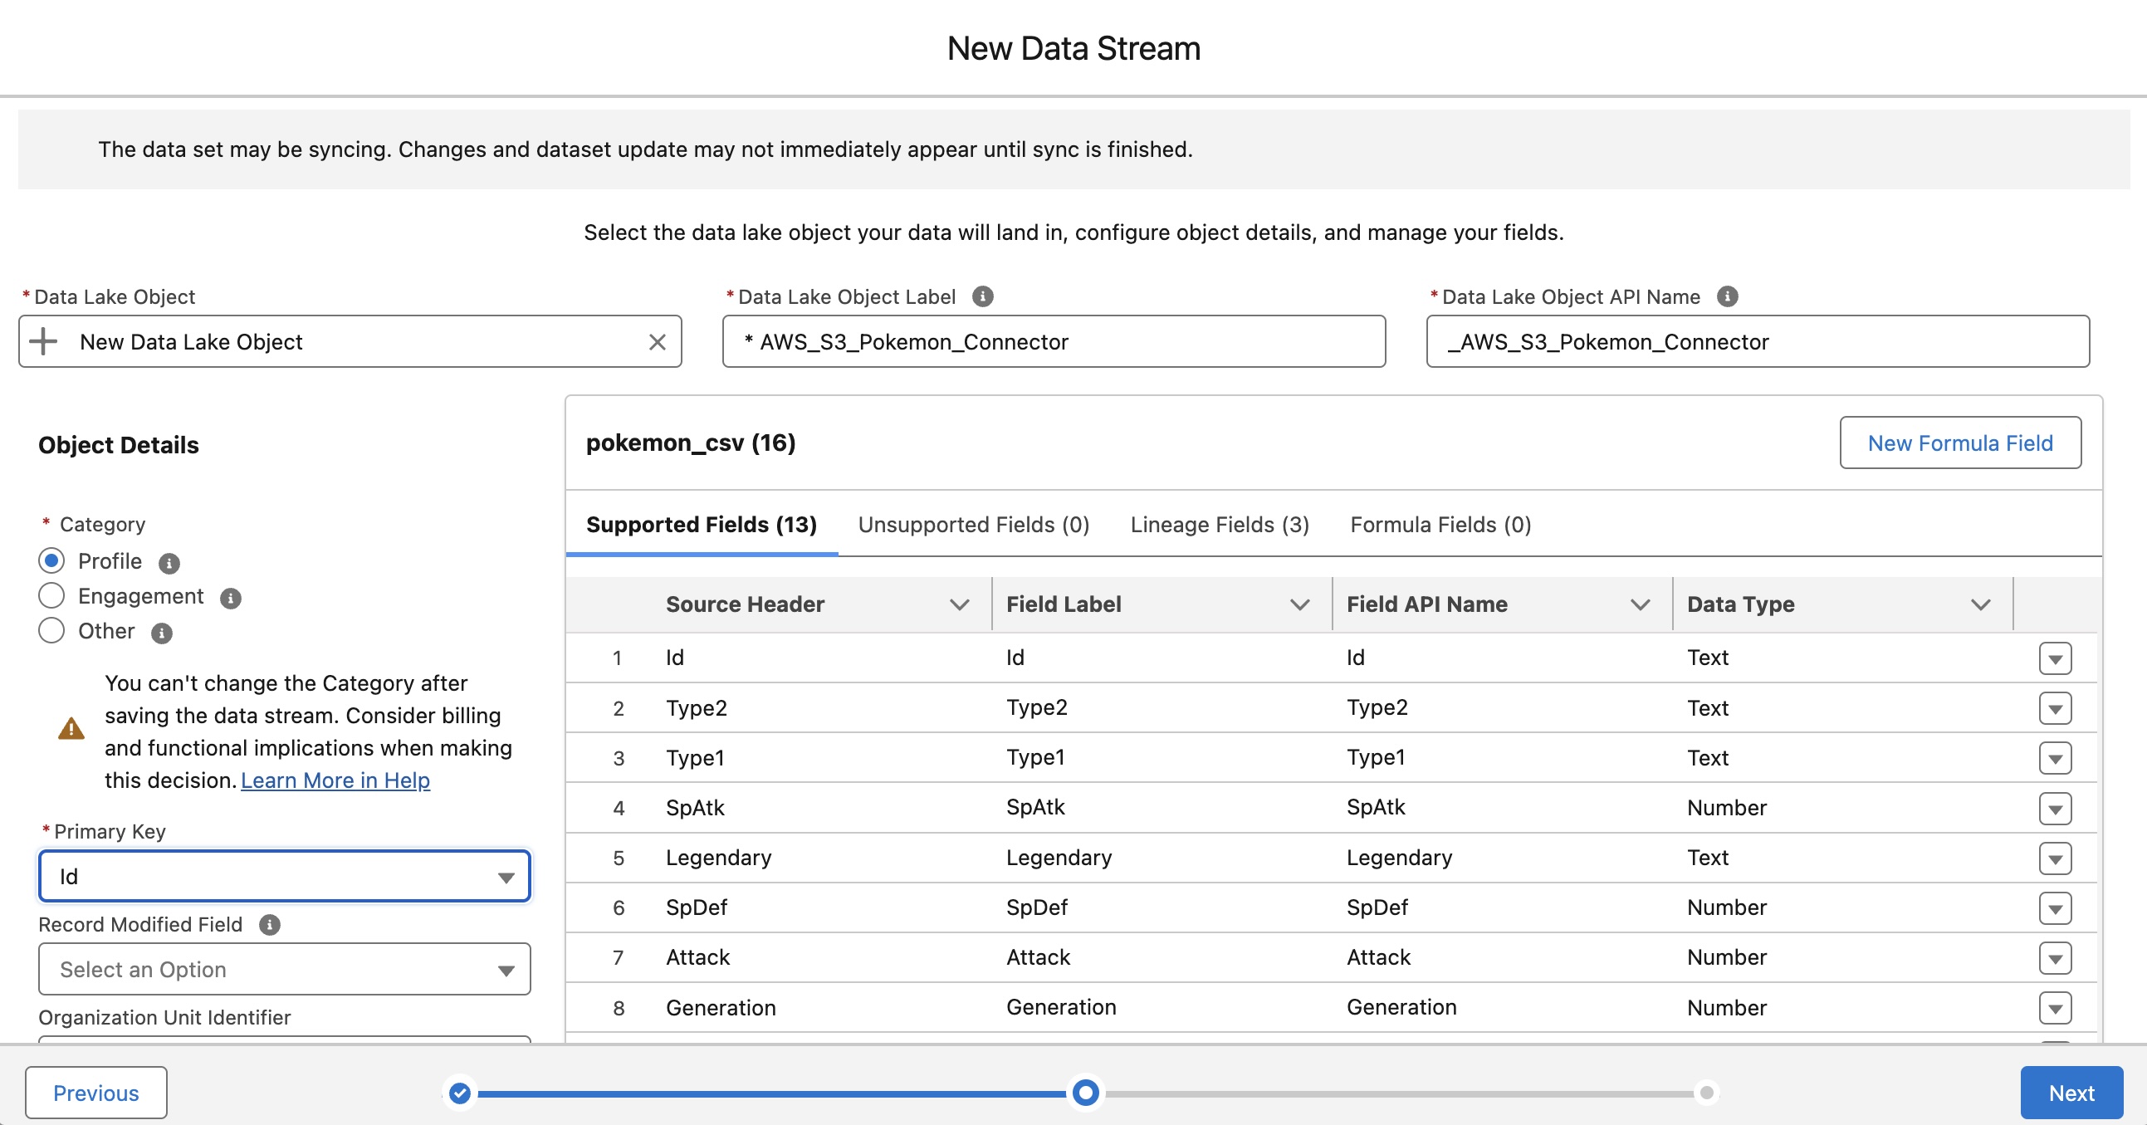Click info icon beside Data Lake Object Label
Screen dimensions: 2147x1125
tap(983, 296)
